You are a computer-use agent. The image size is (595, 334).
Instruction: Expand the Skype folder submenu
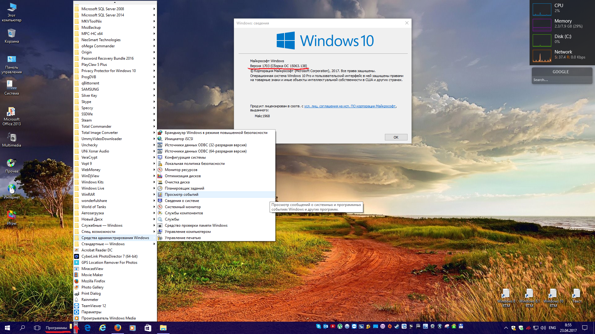(x=115, y=102)
